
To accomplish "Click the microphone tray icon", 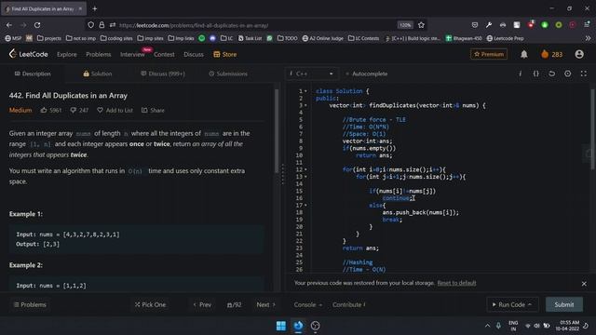I will click(x=498, y=326).
